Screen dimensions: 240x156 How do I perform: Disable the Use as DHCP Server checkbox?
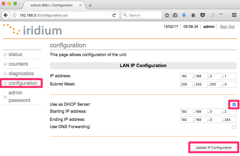[234, 105]
